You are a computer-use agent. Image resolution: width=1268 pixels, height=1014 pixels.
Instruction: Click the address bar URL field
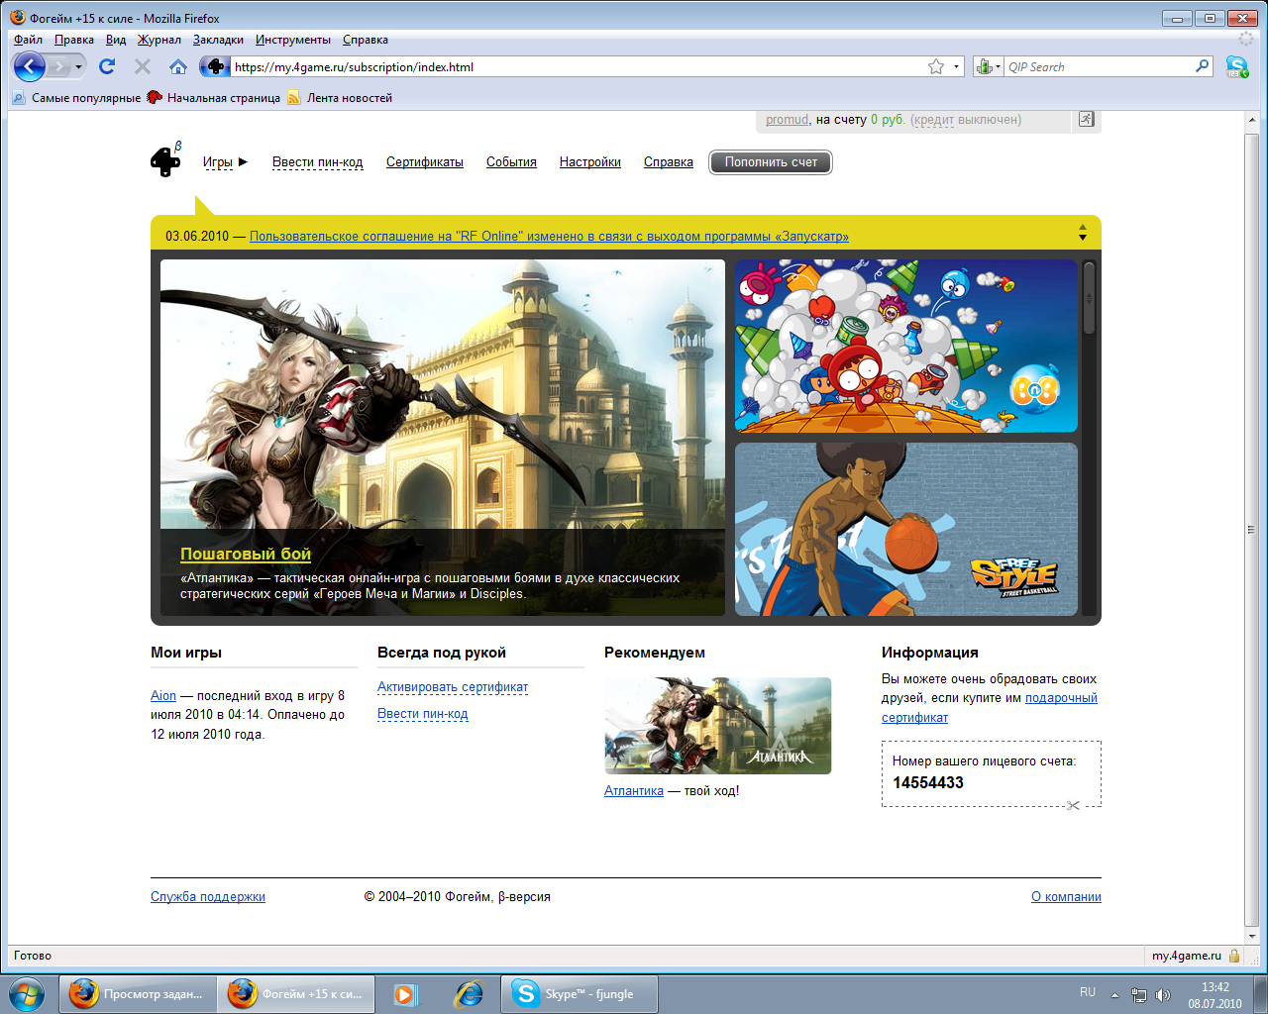pos(579,67)
